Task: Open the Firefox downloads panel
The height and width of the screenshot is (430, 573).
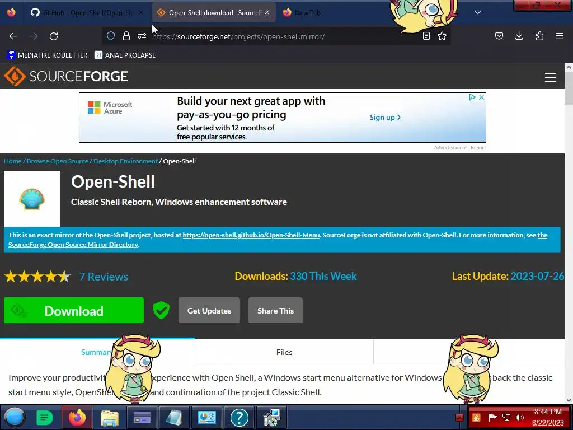Action: [x=519, y=36]
